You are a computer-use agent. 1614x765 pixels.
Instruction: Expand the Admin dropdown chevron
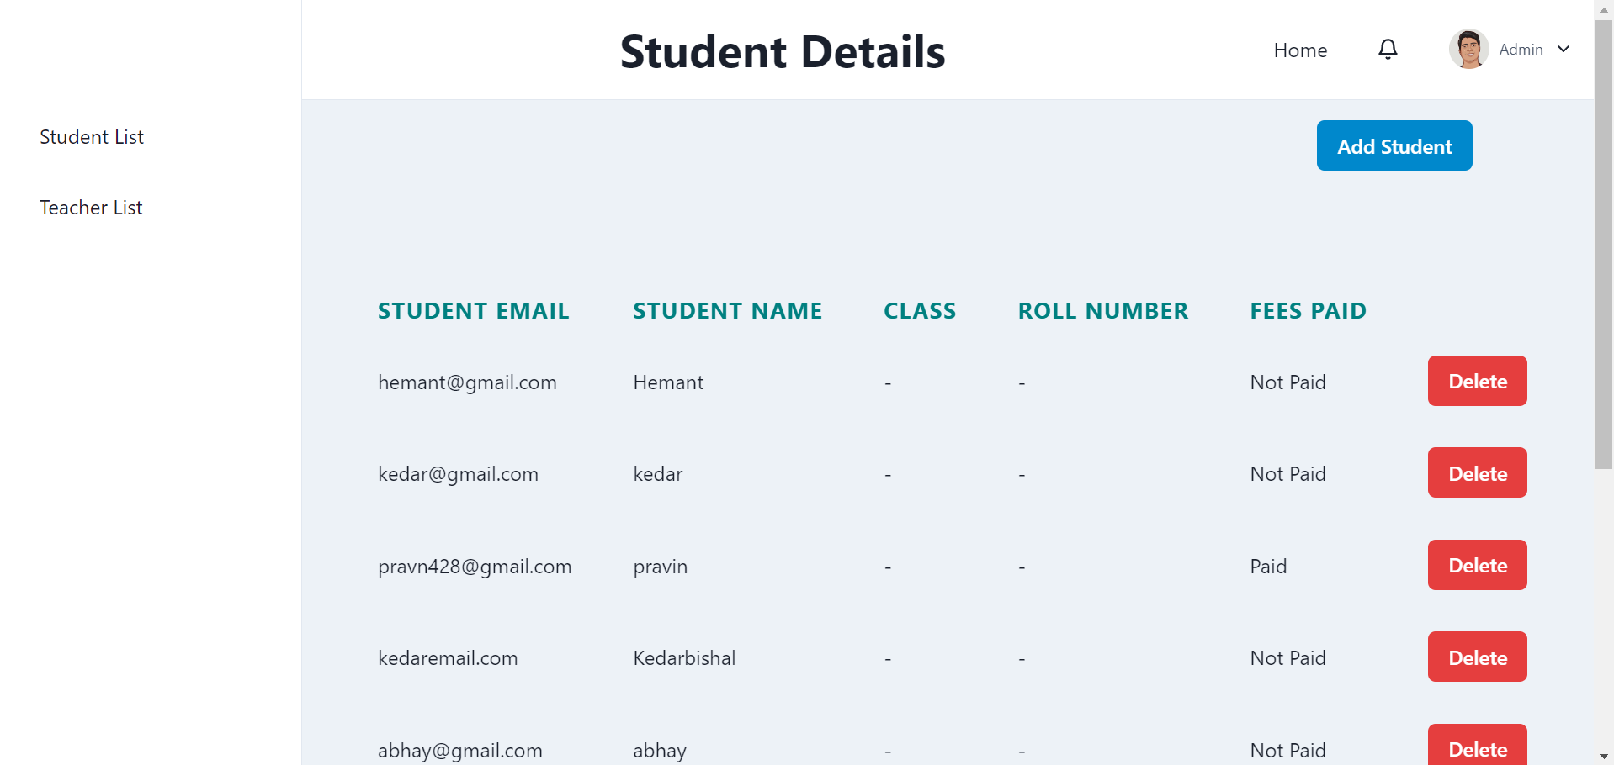[x=1564, y=50]
